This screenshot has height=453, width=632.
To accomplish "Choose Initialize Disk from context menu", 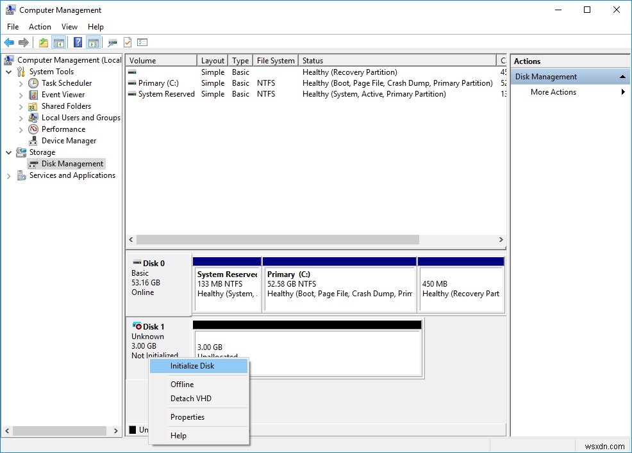I will point(199,366).
